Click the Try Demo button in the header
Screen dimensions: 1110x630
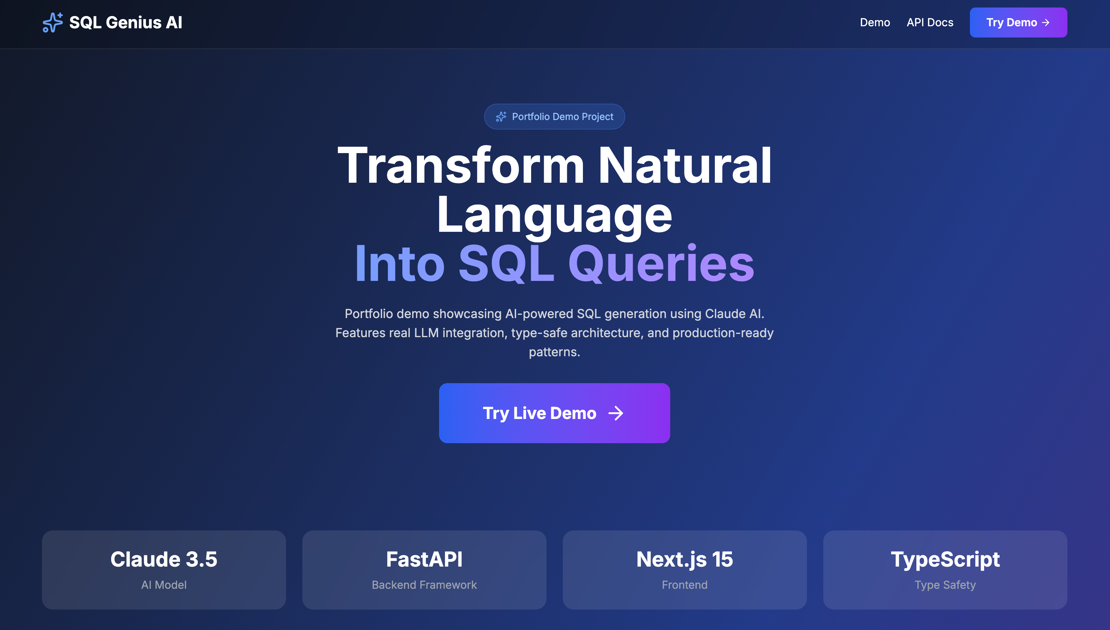[x=1018, y=22]
